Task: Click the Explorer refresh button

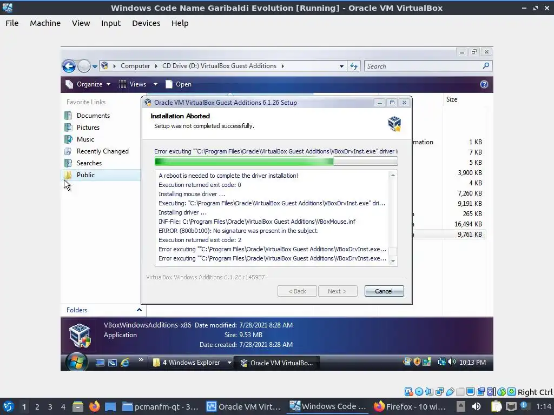Action: (354, 66)
